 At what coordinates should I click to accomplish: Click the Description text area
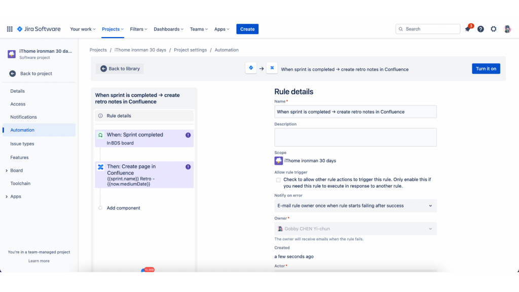tap(355, 137)
